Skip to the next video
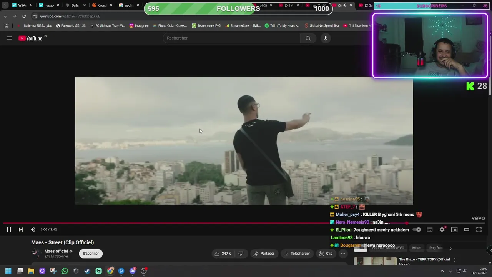Viewport: 492px width, 277px height. (x=21, y=230)
